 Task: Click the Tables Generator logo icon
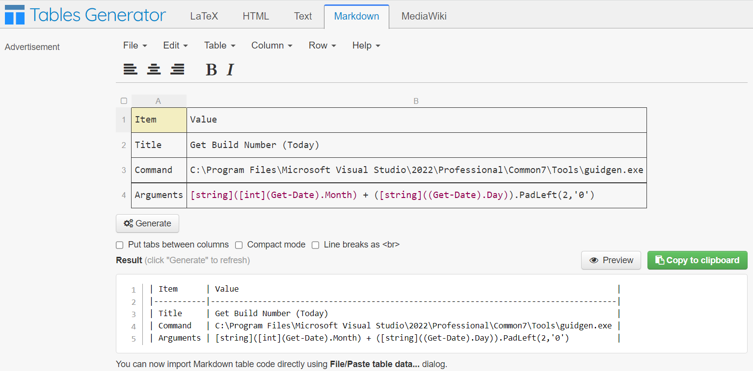click(15, 15)
